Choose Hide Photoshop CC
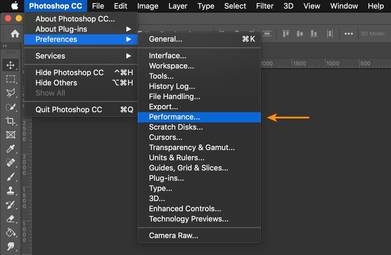Image resolution: width=391 pixels, height=255 pixels. pos(81,72)
